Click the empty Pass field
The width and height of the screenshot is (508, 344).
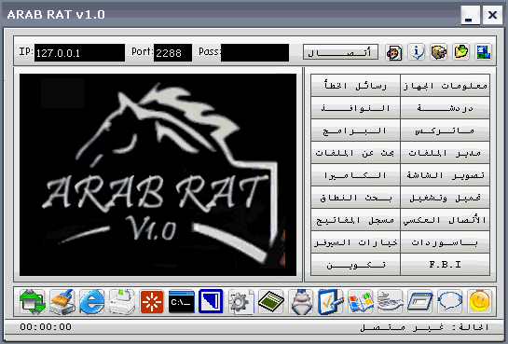[x=254, y=53]
